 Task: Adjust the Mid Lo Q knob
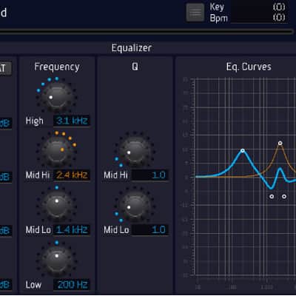pos(135,206)
